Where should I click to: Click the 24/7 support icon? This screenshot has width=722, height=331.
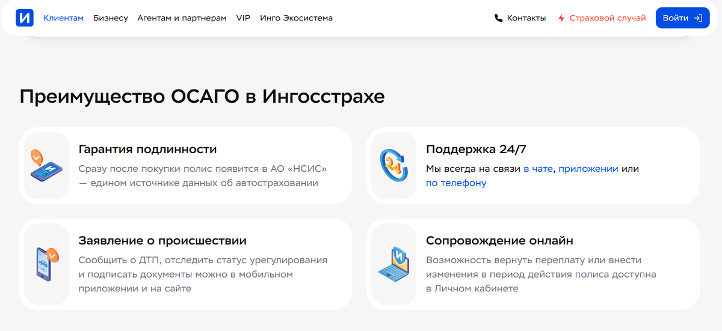coord(394,165)
